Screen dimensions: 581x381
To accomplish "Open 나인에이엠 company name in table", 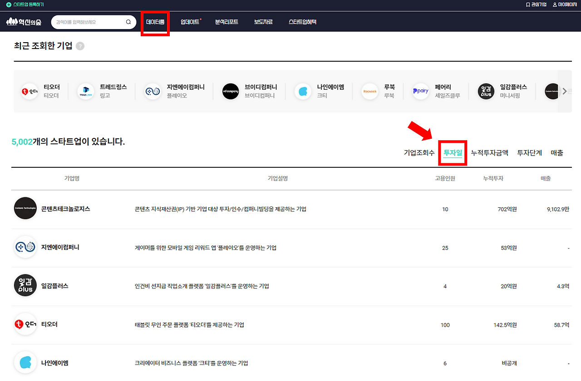I will coord(55,363).
